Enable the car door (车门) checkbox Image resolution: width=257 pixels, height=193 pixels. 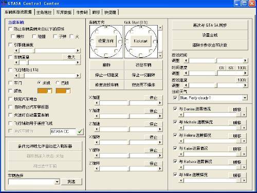click(x=11, y=83)
